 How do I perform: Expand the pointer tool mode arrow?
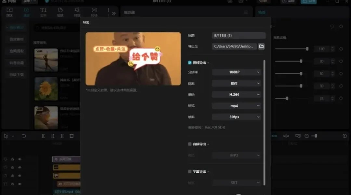tap(13, 136)
